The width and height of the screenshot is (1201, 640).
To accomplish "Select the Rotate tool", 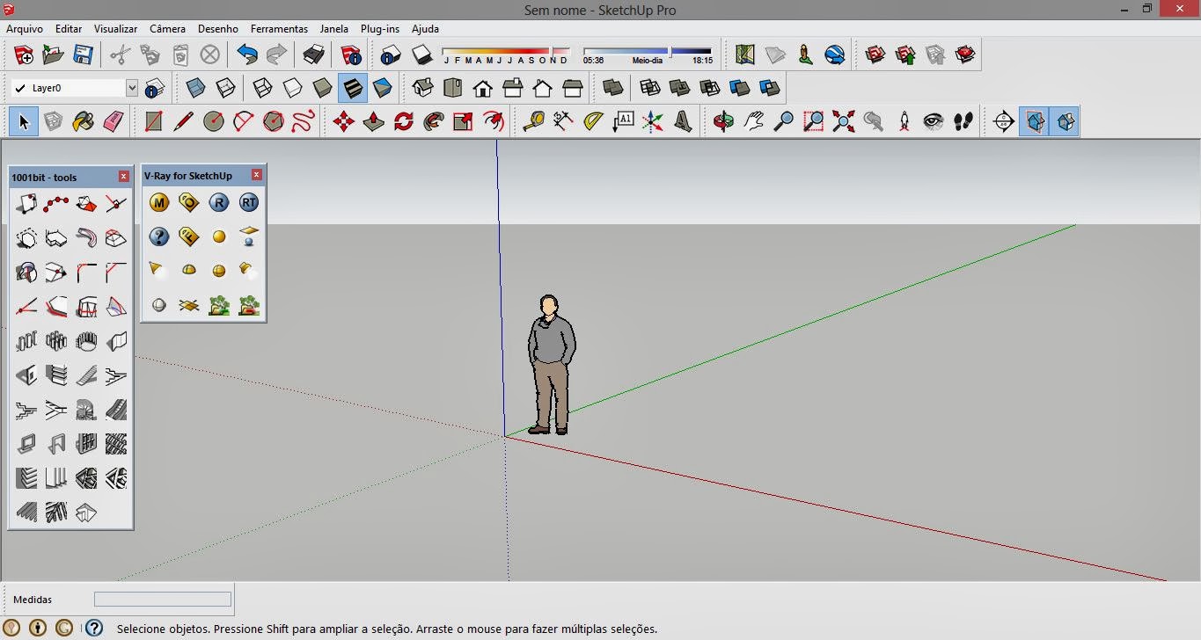I will [x=403, y=121].
